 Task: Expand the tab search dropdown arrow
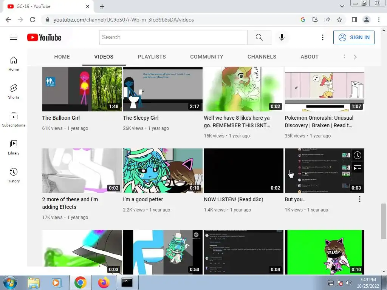(342, 6)
